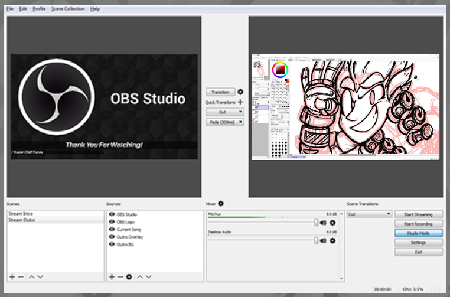Screen dimensions: 450x297
Task: Click the drawing program live preview
Action: pyautogui.click(x=345, y=107)
